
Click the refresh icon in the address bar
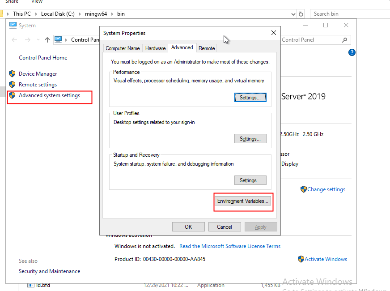coord(301,13)
